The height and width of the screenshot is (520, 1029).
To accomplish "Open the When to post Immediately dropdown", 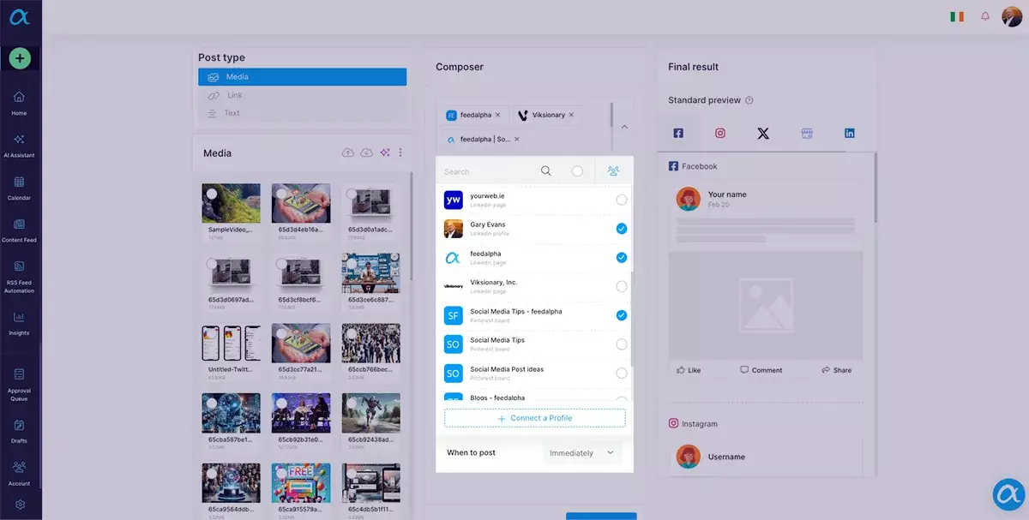I will 582,452.
